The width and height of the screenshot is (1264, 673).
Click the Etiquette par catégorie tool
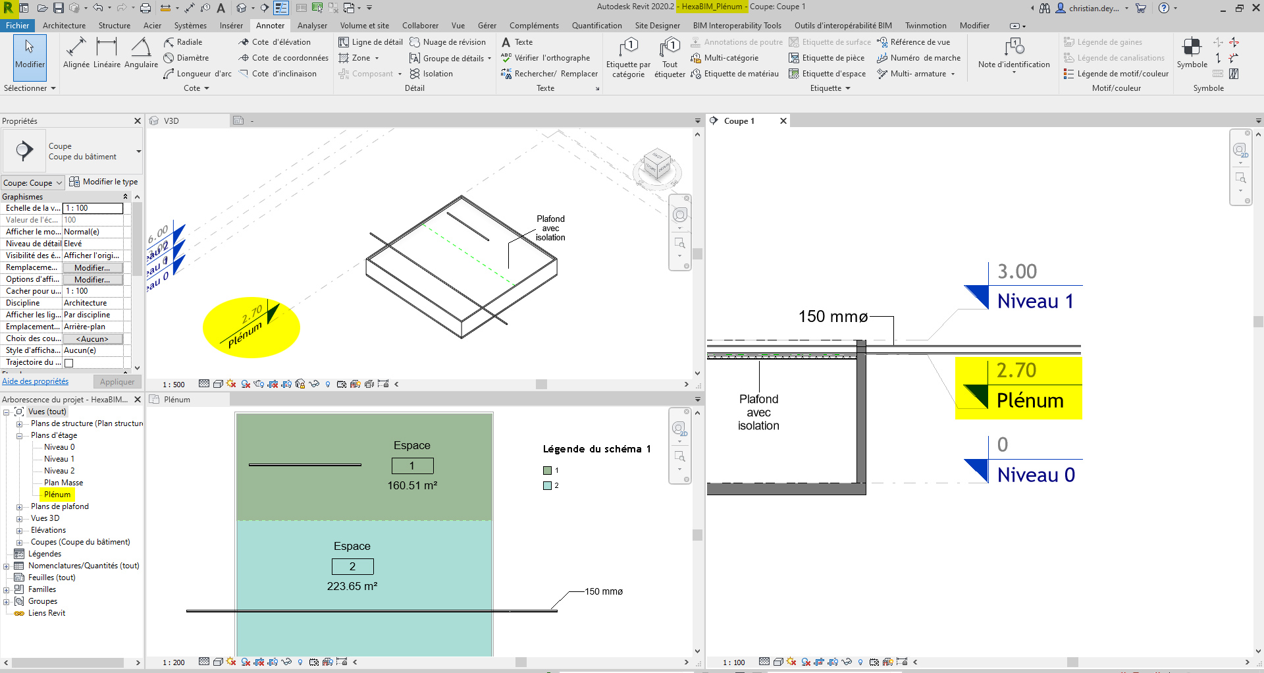pos(628,57)
